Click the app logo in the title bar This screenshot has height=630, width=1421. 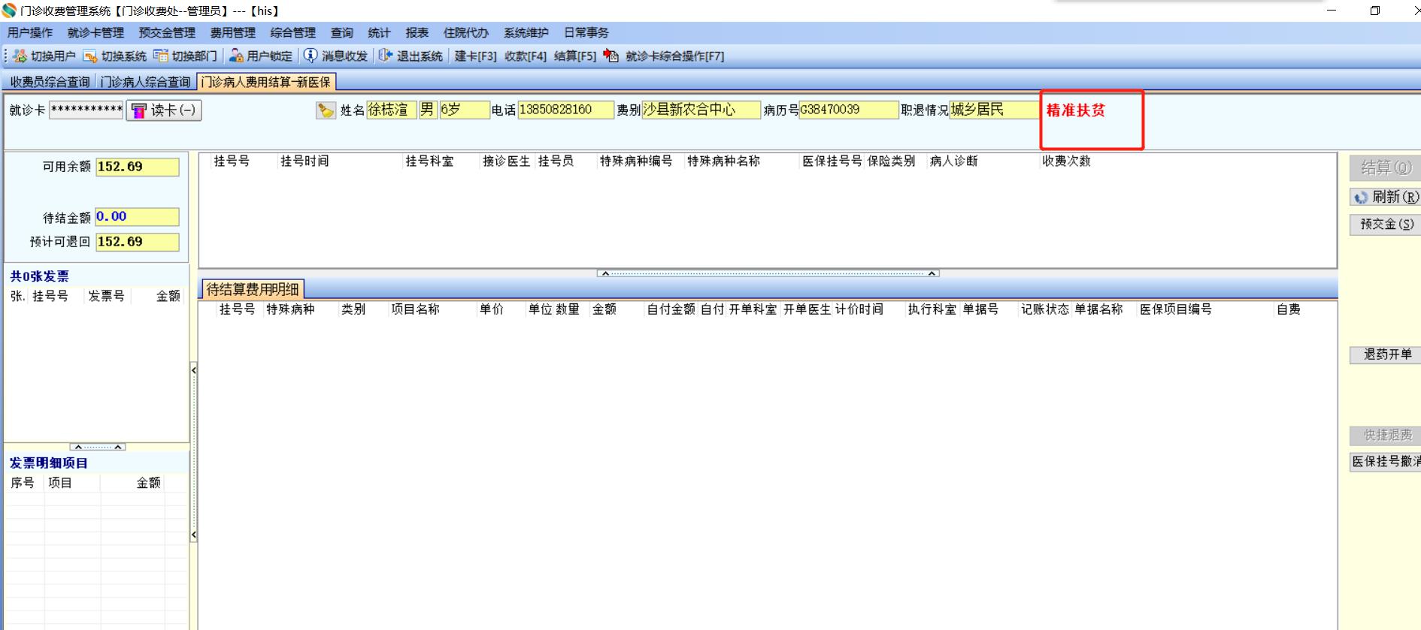pos(9,11)
